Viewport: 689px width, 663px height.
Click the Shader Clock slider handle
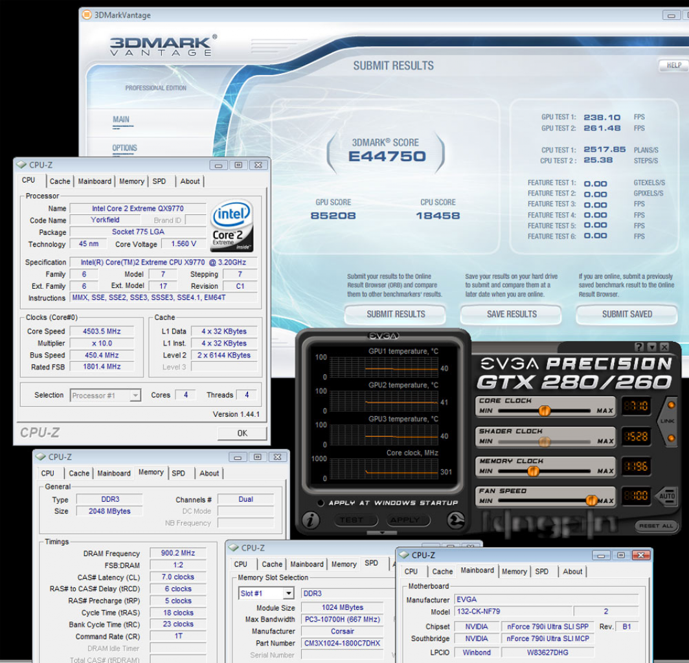545,441
